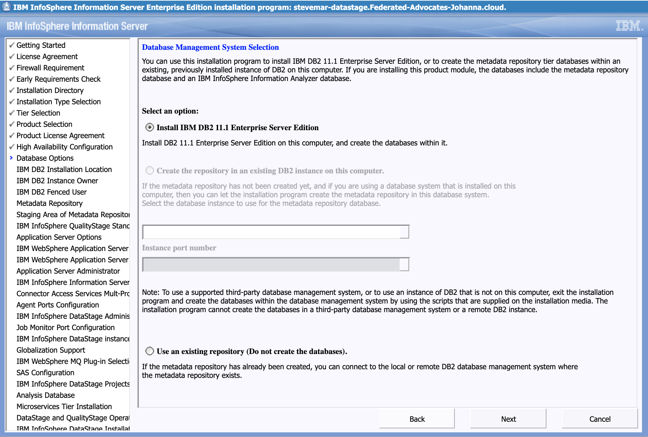The height and width of the screenshot is (437, 648).
Task: Click the checkmark beside Tier Selection
Action: point(12,113)
